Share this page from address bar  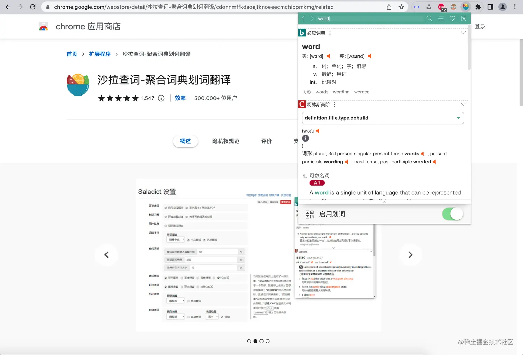tap(389, 7)
